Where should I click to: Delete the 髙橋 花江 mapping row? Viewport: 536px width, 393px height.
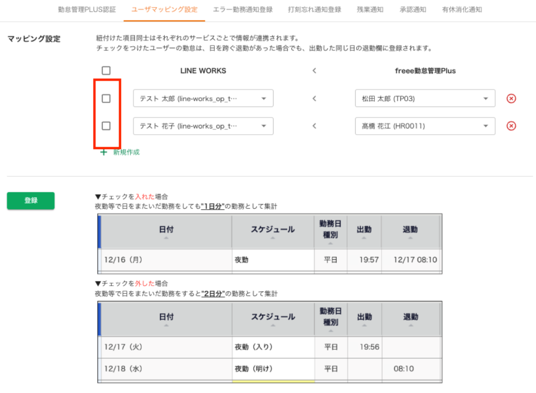click(511, 126)
